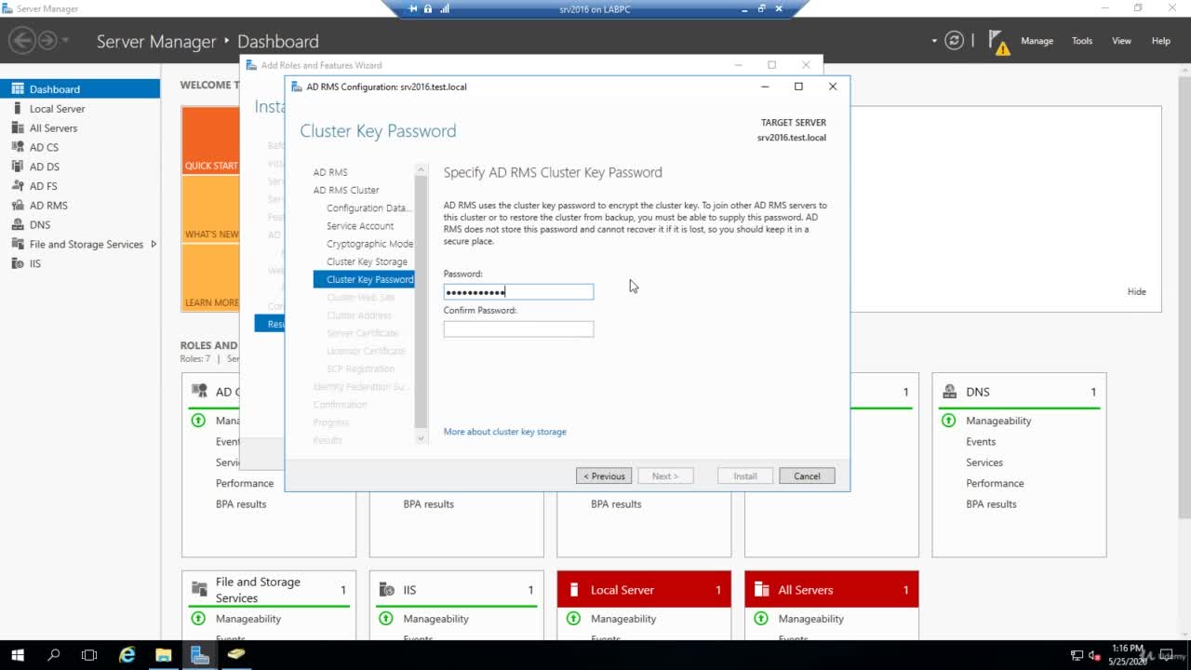Open File Explorer from the taskbar
Screen dimensions: 1191x670
click(163, 655)
